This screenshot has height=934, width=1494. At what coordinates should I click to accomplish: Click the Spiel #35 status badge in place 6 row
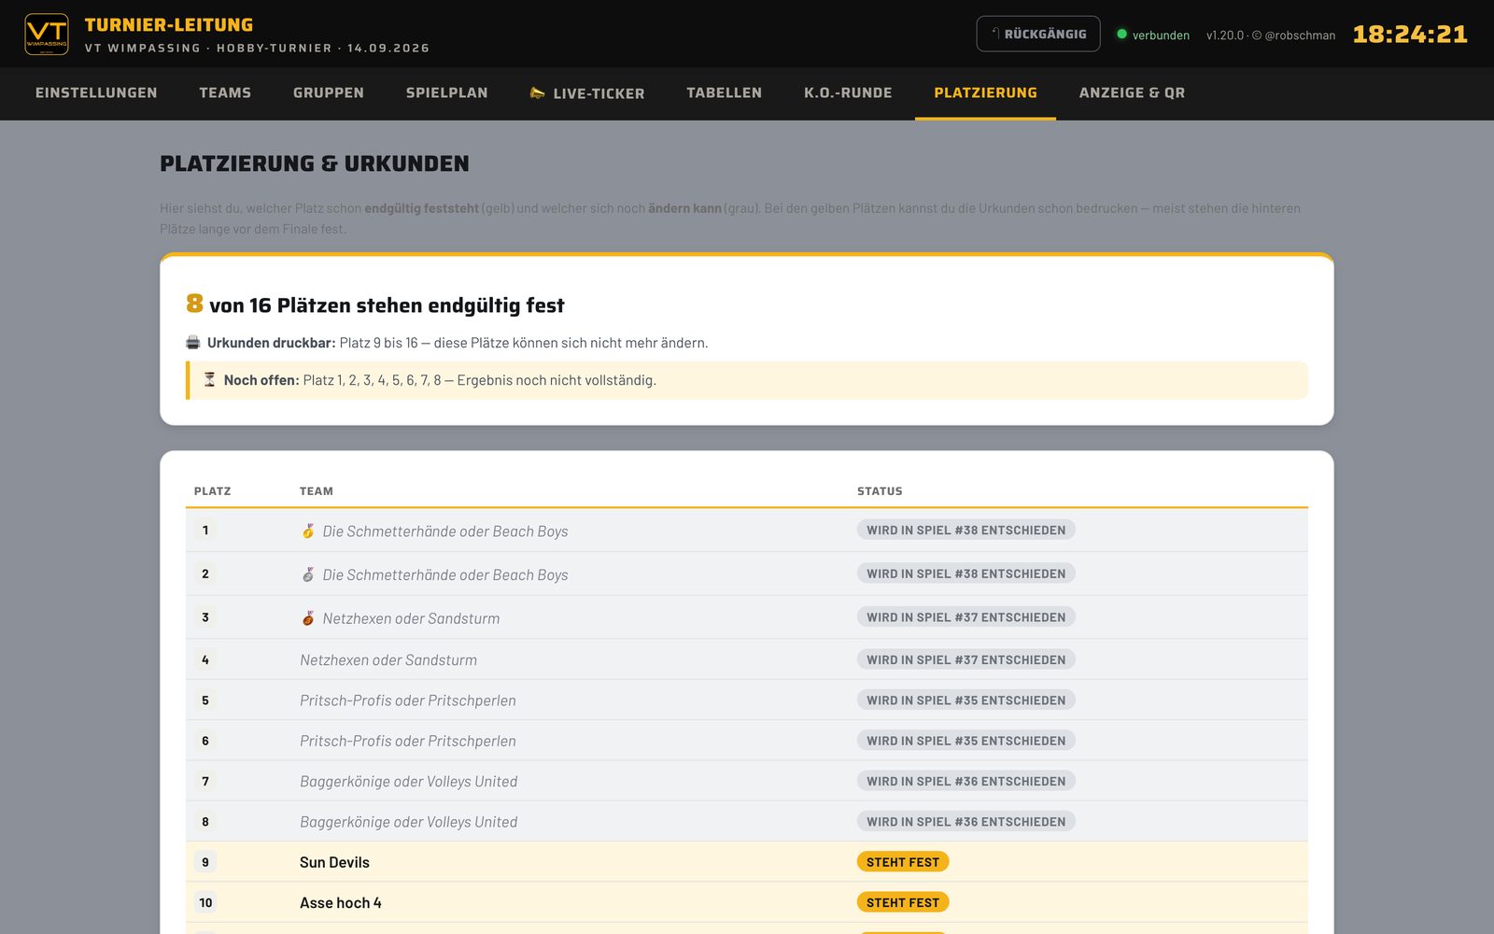tap(966, 741)
